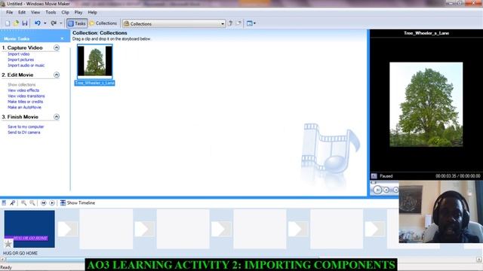This screenshot has height=271, width=483.
Task: Close the Movie Tasks pane
Action: point(62,38)
